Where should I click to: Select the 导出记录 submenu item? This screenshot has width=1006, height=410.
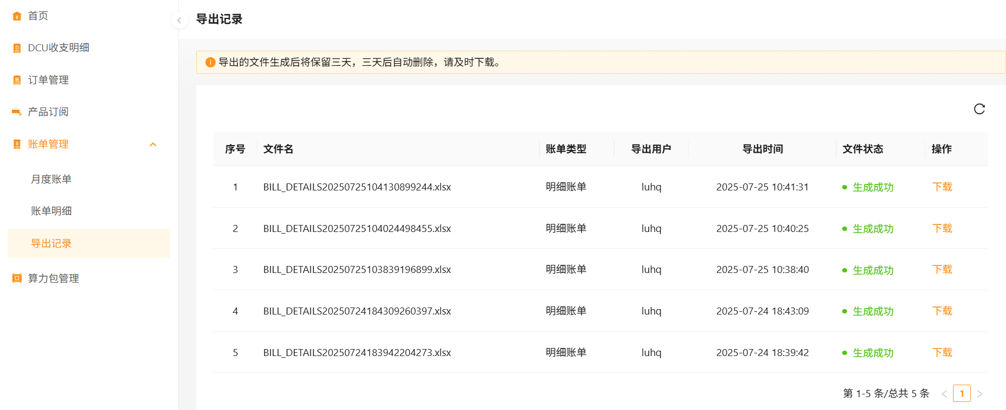click(x=51, y=243)
